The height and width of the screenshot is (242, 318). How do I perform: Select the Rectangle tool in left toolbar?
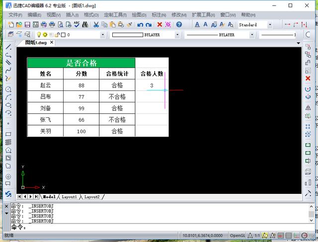pos(8,134)
